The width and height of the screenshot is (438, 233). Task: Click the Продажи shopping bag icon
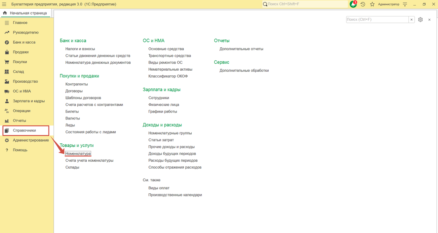pyautogui.click(x=7, y=52)
